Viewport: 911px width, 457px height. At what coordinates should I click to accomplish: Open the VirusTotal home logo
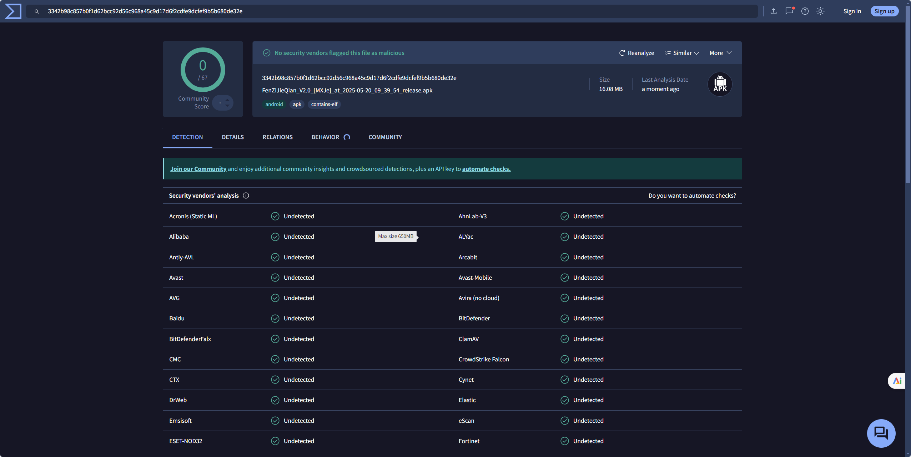tap(13, 11)
